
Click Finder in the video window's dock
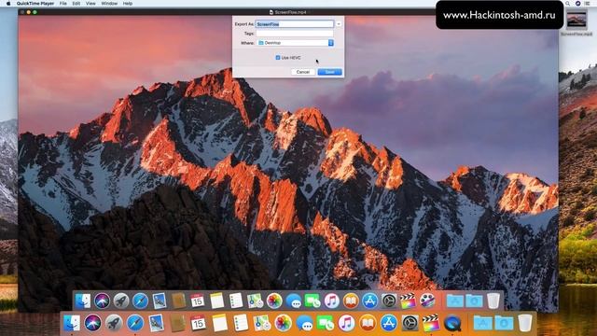coord(83,301)
